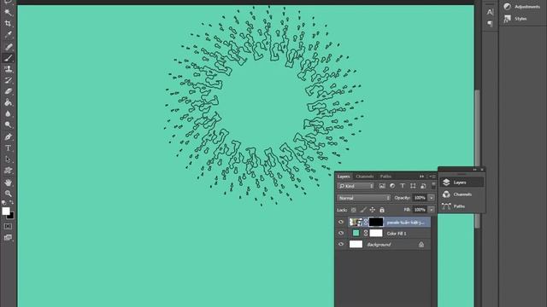Viewport: 547px width, 307px height.
Task: Choose Layers in the floating panel list
Action: [x=462, y=182]
